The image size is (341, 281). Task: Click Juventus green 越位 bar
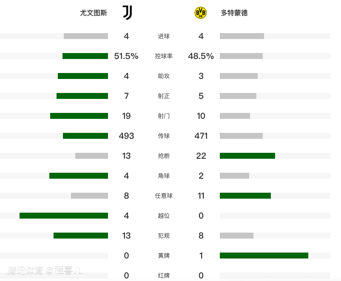tap(64, 216)
